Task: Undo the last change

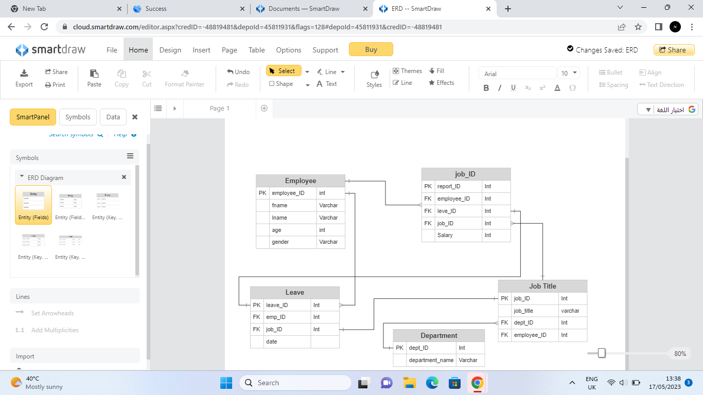Action: [238, 72]
